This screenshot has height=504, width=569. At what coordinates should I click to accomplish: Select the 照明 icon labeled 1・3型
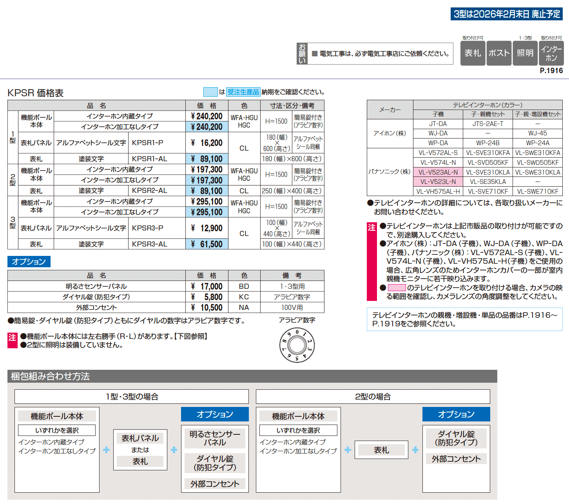tap(525, 53)
